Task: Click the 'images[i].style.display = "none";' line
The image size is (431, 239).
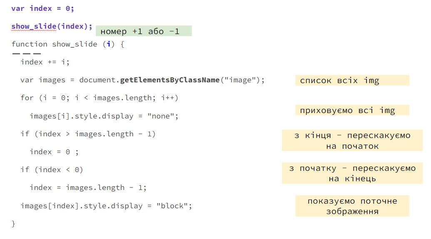Action: click(x=104, y=116)
